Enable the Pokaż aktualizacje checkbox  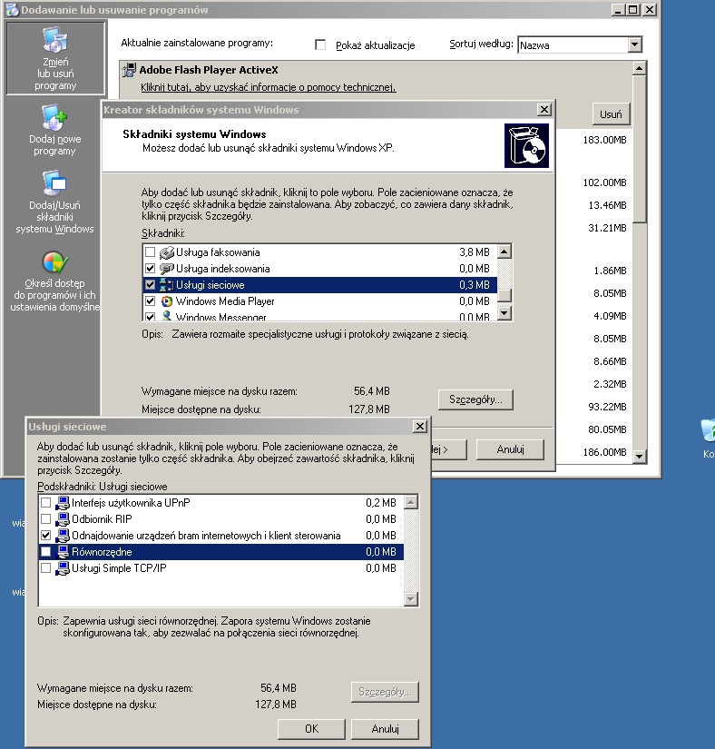tap(320, 44)
